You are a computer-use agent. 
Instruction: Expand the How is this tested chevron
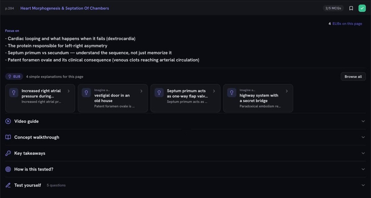click(x=363, y=169)
